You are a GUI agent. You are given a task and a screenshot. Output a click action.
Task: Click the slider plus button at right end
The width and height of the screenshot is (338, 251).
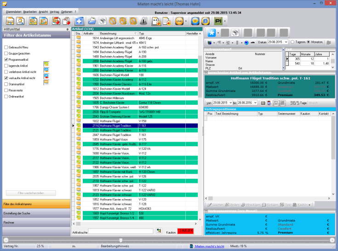(332, 240)
